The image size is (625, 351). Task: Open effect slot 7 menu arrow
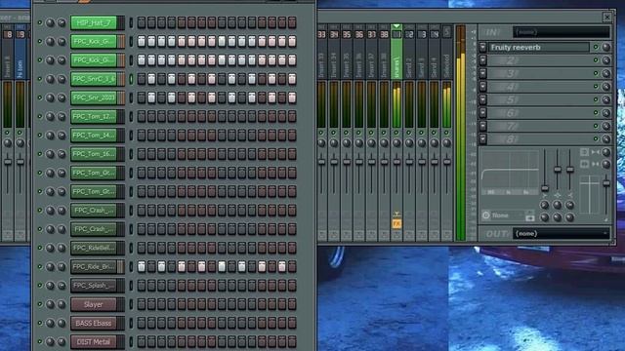[x=482, y=126]
